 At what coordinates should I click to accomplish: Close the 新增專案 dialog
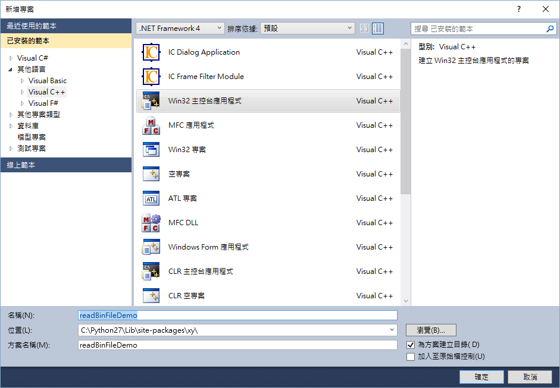pos(545,10)
